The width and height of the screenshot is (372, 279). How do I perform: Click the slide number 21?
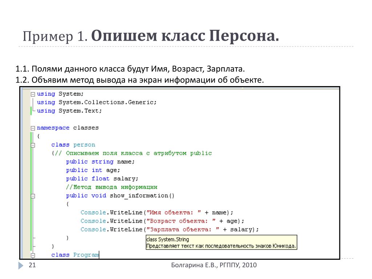pyautogui.click(x=32, y=265)
